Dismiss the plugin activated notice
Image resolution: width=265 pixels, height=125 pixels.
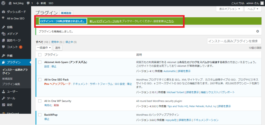pyautogui.click(x=257, y=31)
